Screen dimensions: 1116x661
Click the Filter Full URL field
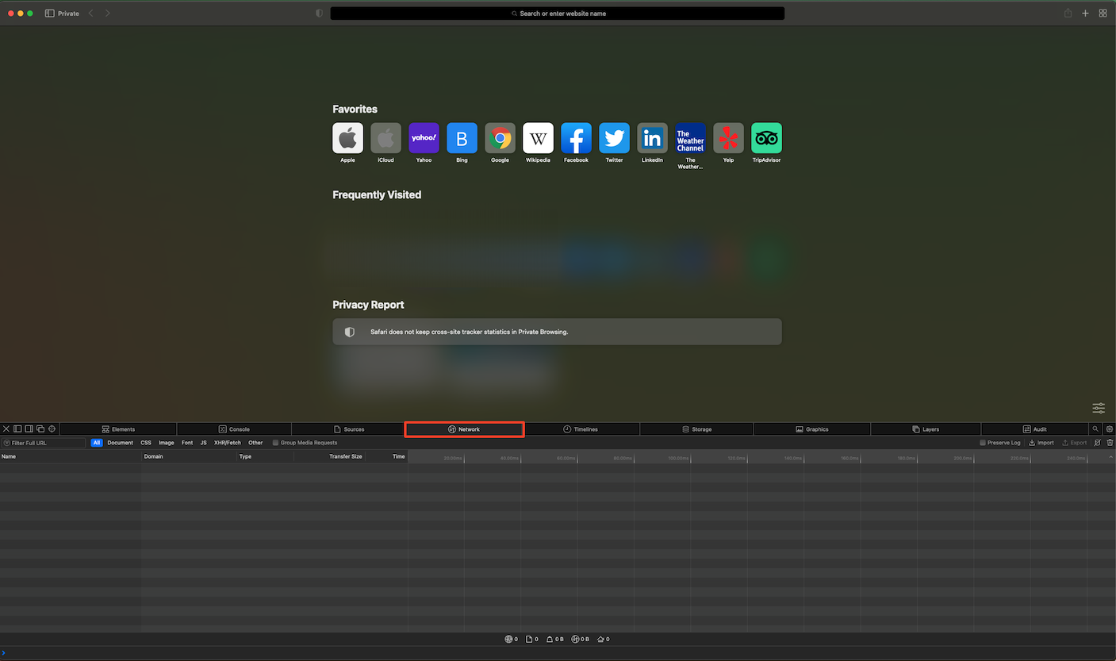(x=46, y=443)
